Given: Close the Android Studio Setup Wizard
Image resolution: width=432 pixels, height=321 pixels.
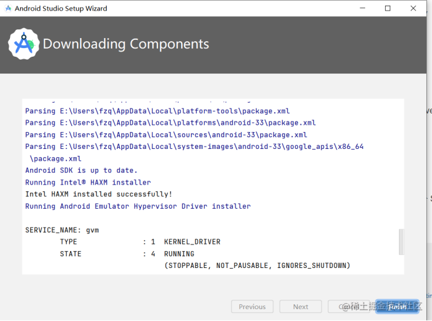Looking at the screenshot, I should pos(413,8).
